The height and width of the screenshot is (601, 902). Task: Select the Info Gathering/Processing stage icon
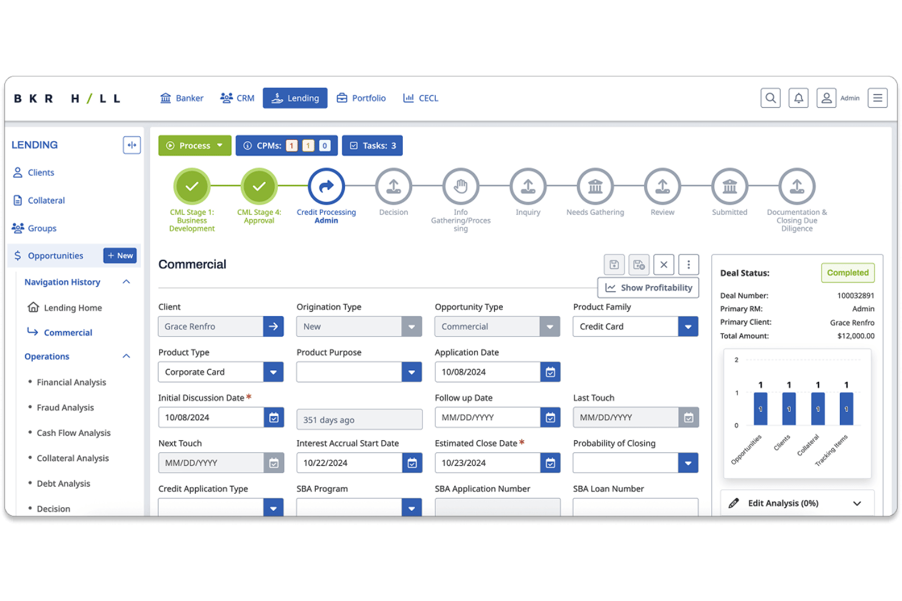point(461,186)
